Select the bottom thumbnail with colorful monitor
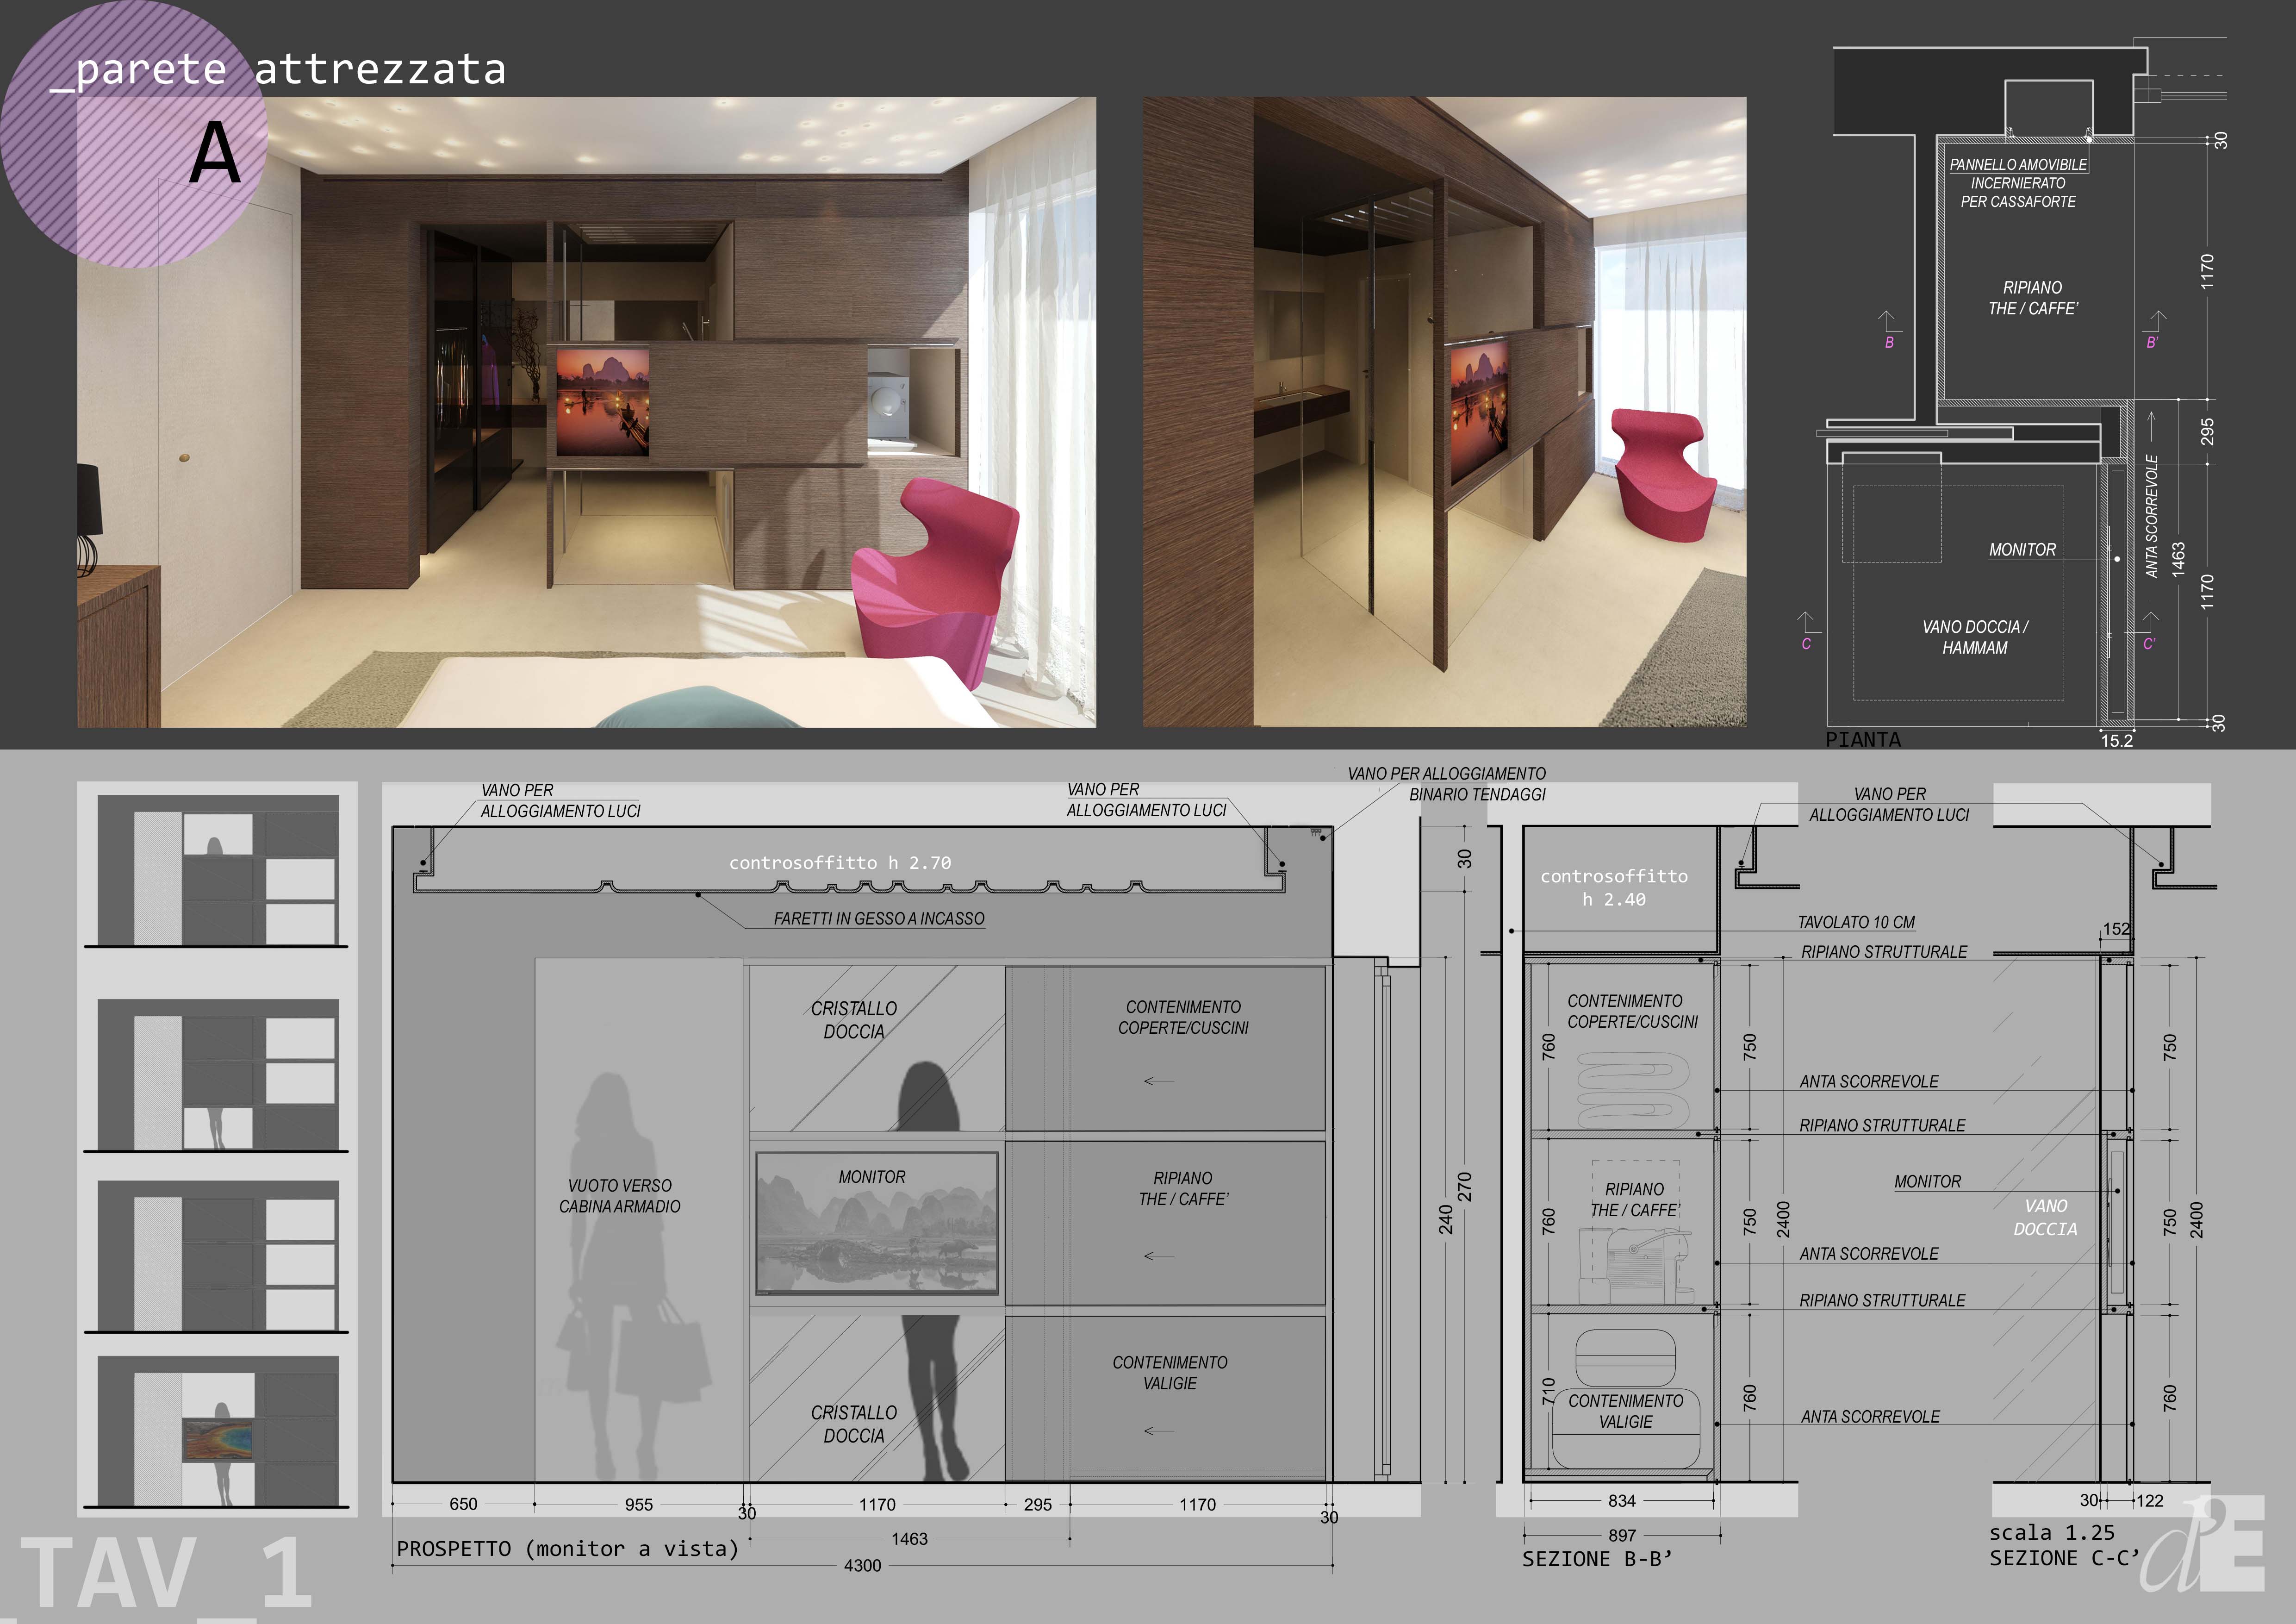This screenshot has height=1624, width=2296. point(218,1432)
